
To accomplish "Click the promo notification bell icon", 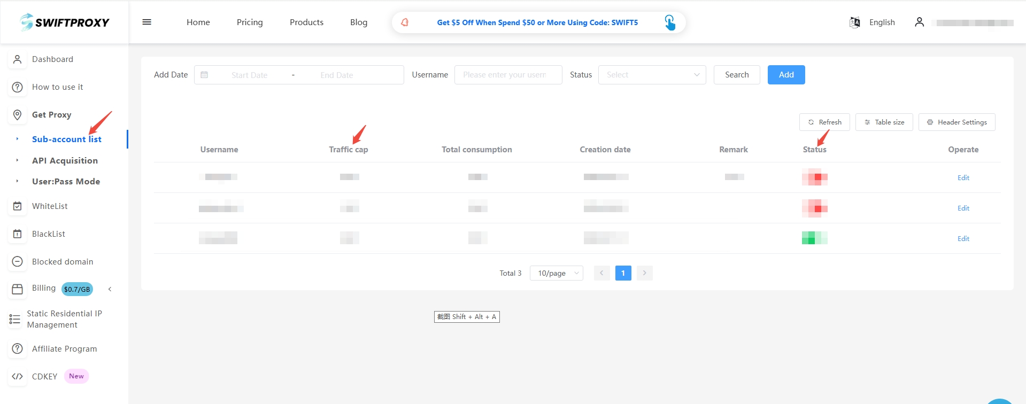I will pos(405,22).
